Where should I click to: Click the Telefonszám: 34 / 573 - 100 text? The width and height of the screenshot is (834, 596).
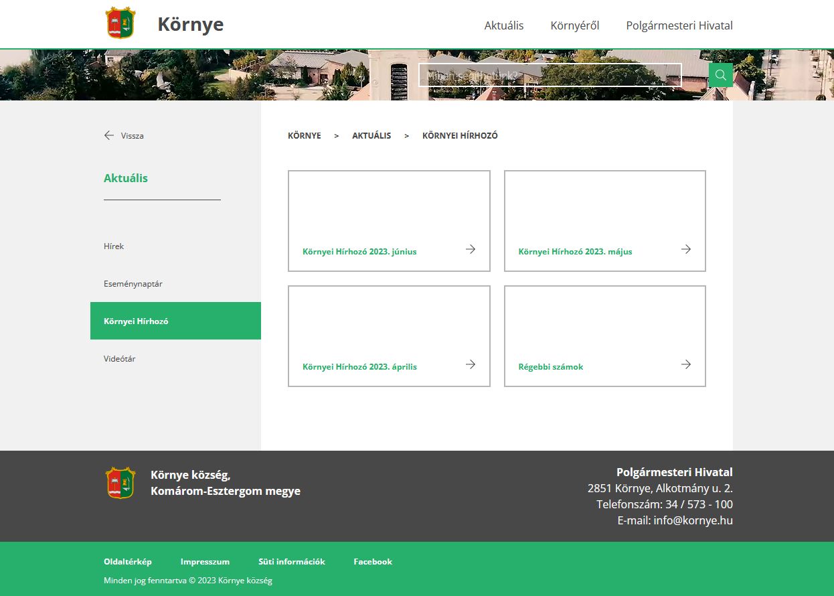665,504
